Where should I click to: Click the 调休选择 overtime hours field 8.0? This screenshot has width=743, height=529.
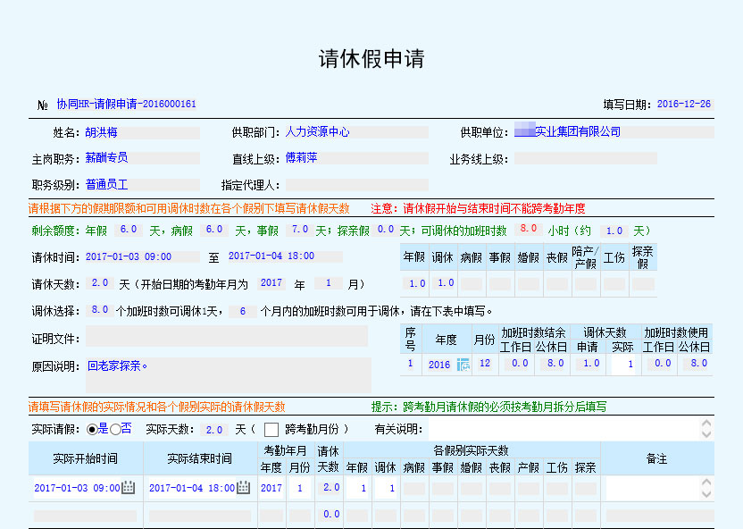99,310
